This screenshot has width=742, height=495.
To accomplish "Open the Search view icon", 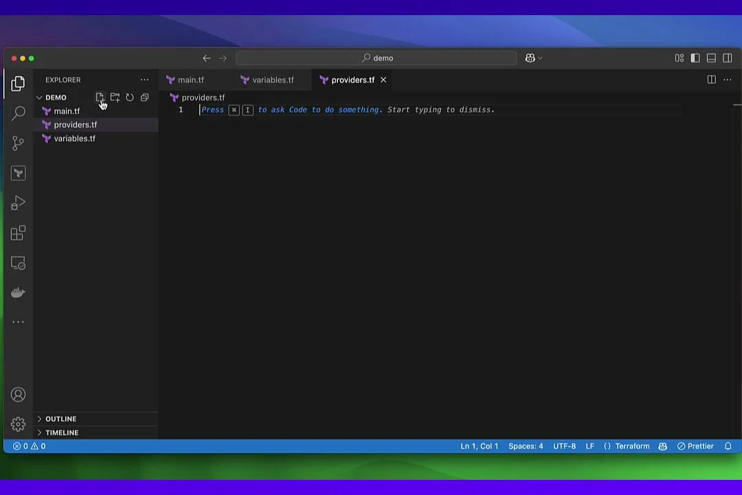I will coord(18,113).
